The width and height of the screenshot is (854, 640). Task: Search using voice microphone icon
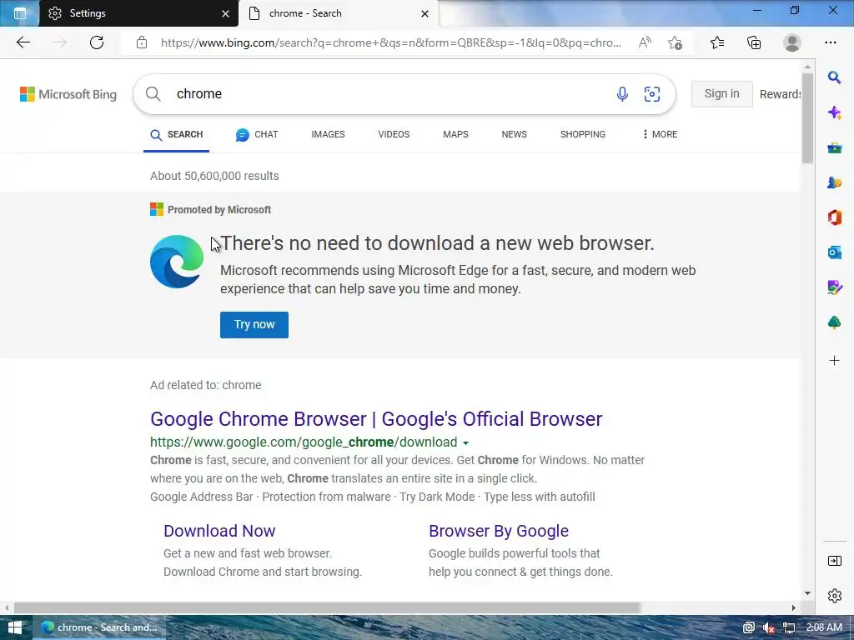[x=622, y=94]
